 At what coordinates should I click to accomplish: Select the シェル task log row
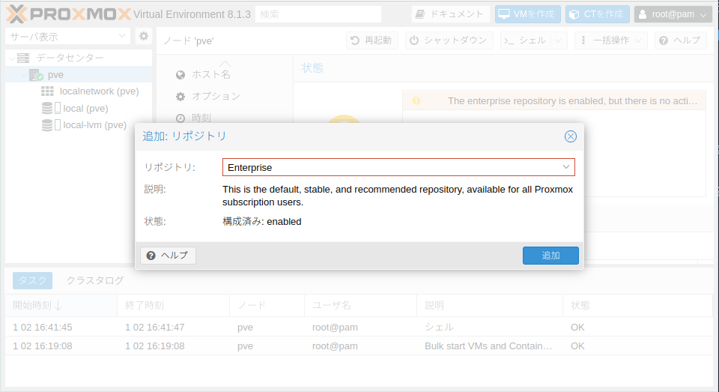(x=359, y=328)
